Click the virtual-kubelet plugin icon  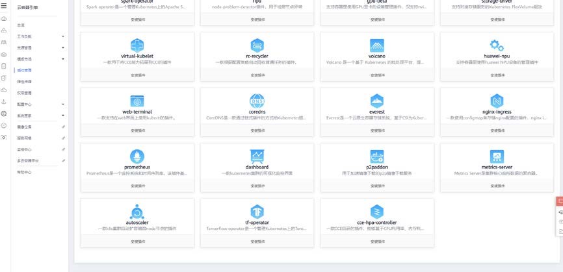click(x=137, y=45)
